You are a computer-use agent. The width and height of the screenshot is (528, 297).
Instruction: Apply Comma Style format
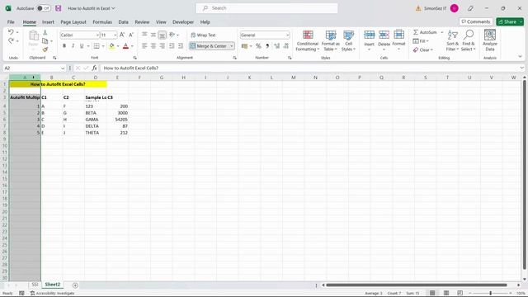tap(267, 46)
